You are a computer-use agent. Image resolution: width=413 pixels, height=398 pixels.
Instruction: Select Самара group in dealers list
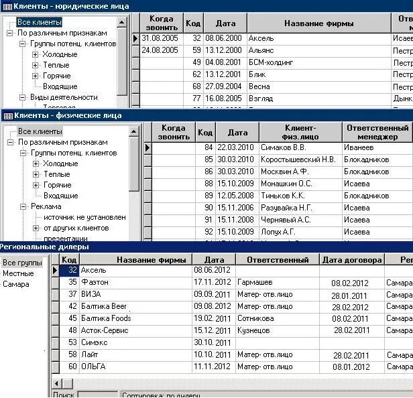(x=16, y=284)
